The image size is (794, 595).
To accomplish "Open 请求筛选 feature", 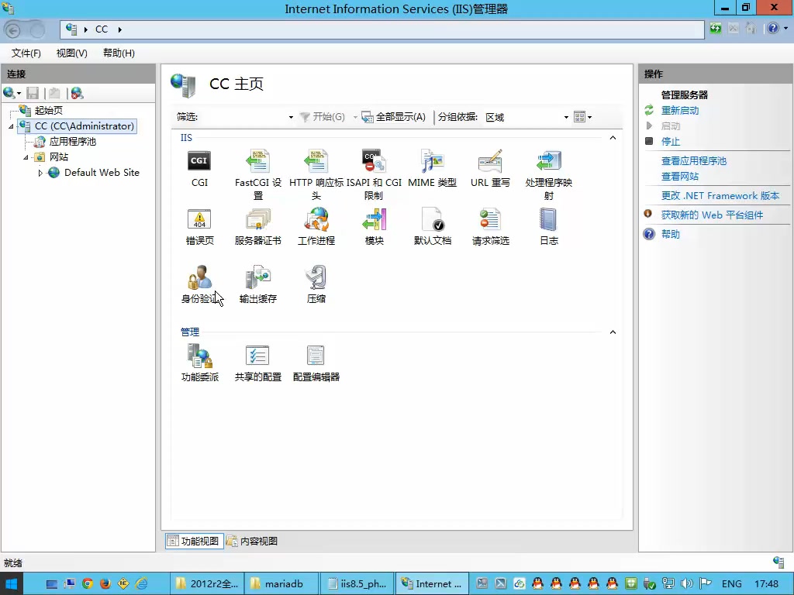I will 490,227.
